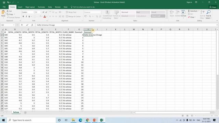Toggle Wrap Text
Screen dimensions: 219x123
pos(71,12)
